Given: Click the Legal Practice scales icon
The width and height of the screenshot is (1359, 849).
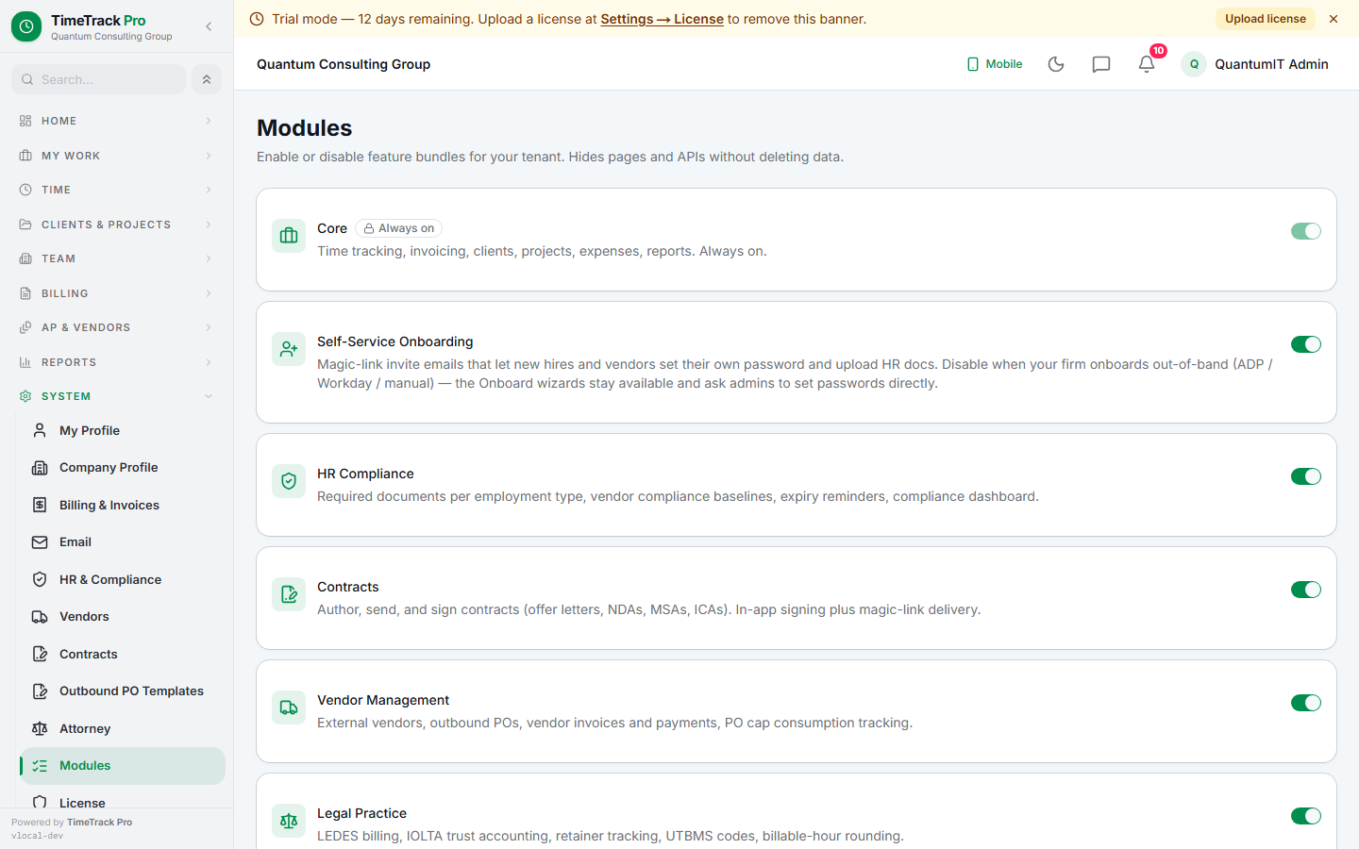Looking at the screenshot, I should click(289, 821).
